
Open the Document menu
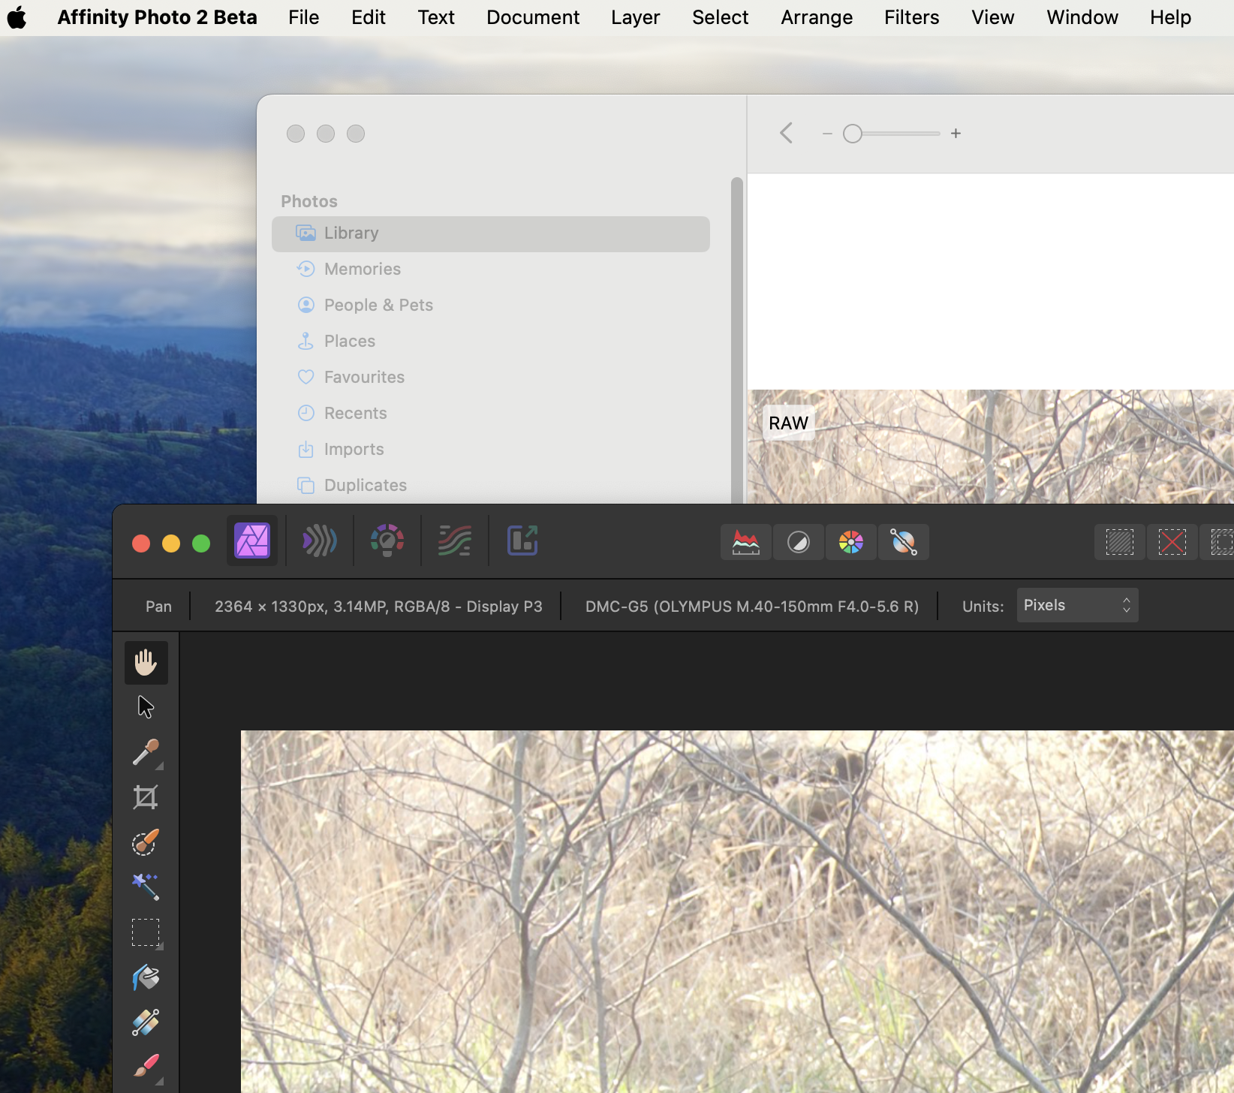[533, 17]
